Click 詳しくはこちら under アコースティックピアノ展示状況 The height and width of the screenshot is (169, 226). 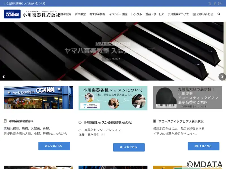click(x=203, y=146)
